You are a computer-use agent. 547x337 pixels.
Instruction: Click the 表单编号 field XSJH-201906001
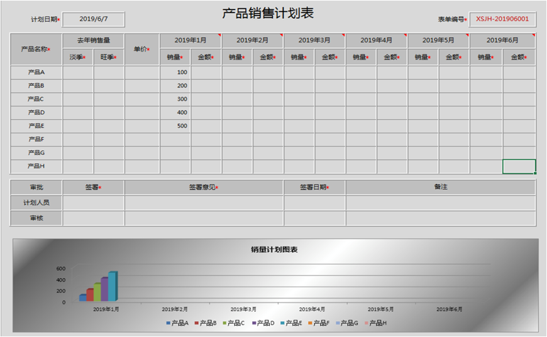pos(502,19)
